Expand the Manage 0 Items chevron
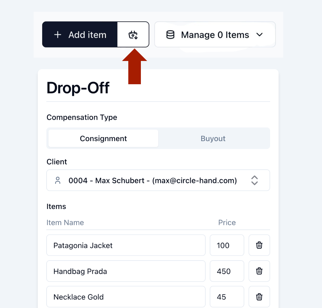The width and height of the screenshot is (322, 308). point(259,35)
